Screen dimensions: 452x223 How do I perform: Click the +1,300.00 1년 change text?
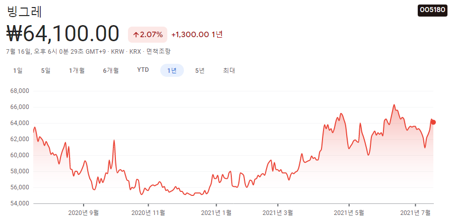(x=197, y=35)
